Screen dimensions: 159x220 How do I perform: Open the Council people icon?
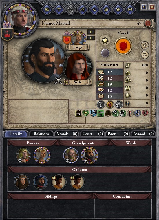(130, 9)
